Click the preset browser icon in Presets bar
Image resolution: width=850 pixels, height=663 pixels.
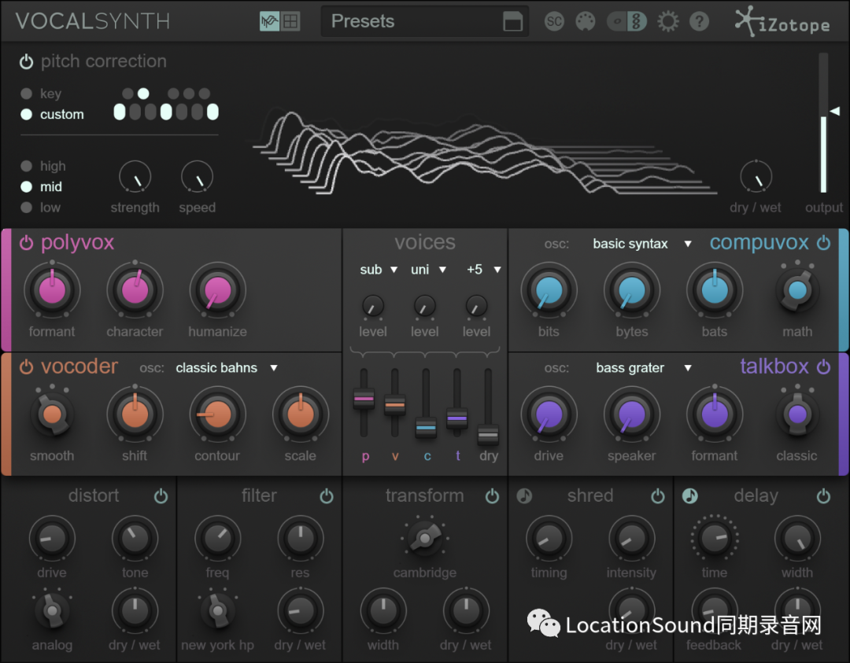pyautogui.click(x=512, y=22)
